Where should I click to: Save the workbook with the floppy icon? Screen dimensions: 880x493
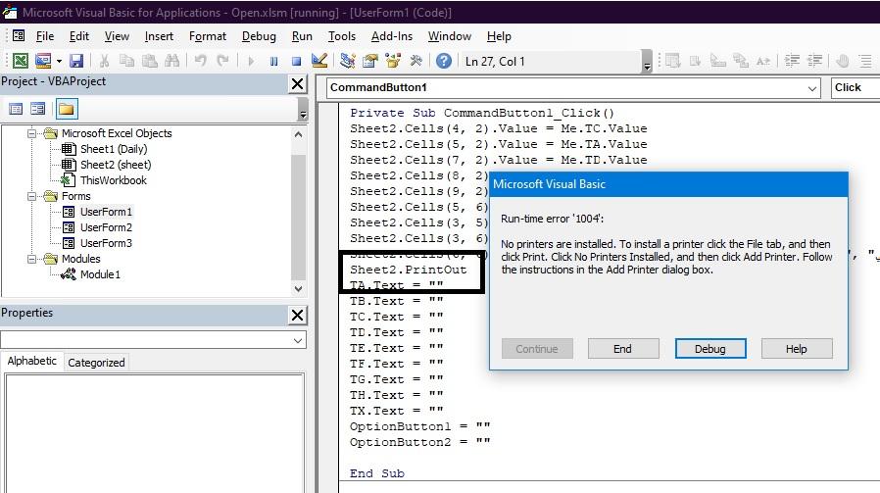tap(76, 61)
